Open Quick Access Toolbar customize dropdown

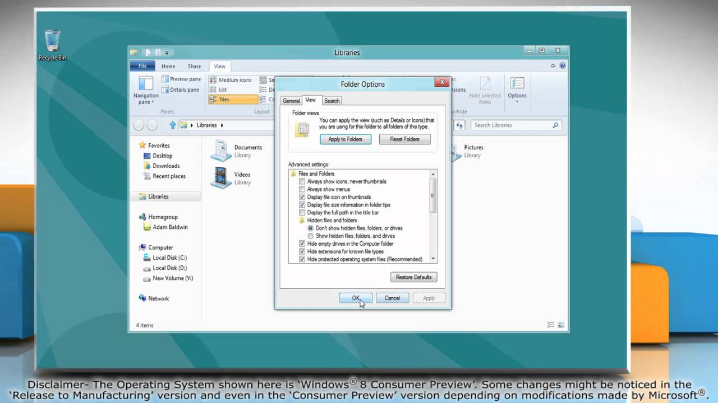pos(167,53)
